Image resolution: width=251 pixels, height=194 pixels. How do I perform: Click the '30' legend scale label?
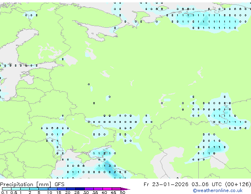(x=86, y=192)
